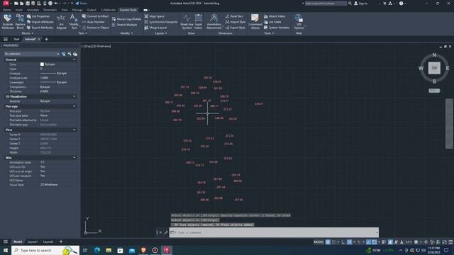This screenshot has height=255, width=454.
Task: Open the status bar Customization menu icon
Action: click(450, 242)
